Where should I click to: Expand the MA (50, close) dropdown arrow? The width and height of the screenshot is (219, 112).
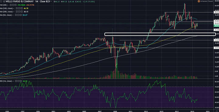tap(13, 15)
